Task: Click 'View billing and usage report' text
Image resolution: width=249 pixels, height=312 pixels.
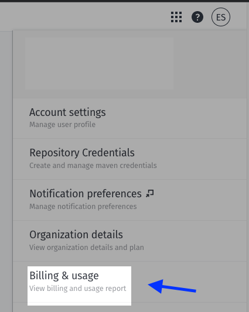Action: click(78, 289)
